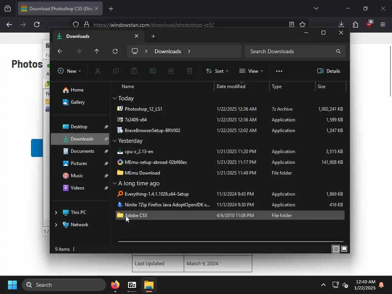Open Firefox from the taskbar
This screenshot has width=392, height=294.
[115, 285]
